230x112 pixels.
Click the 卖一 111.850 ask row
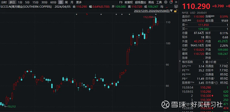(x=205, y=25)
